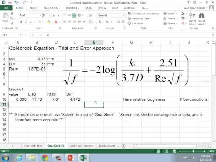
Task: Open the Merge & Center dropdown
Action: [x=94, y=22]
